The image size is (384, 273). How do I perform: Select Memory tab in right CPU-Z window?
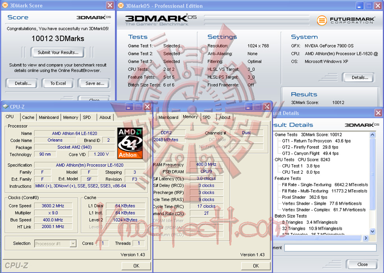(190, 117)
